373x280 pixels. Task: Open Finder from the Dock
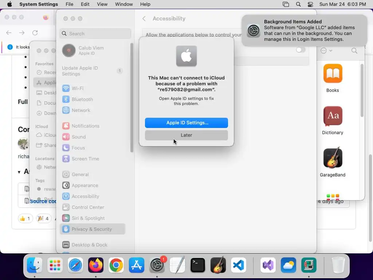[35, 265]
